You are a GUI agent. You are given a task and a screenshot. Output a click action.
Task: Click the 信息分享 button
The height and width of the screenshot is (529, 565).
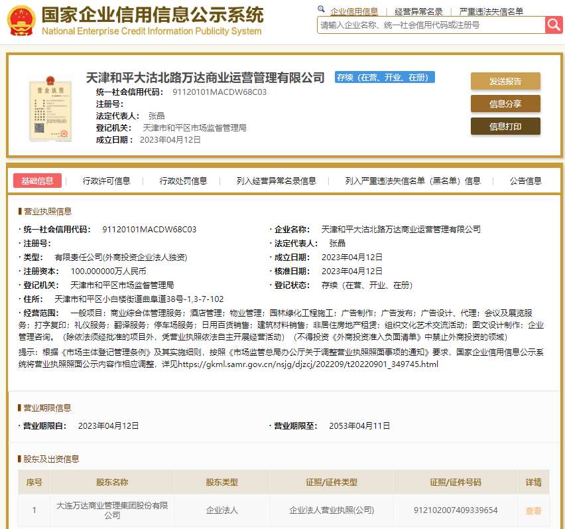click(505, 104)
